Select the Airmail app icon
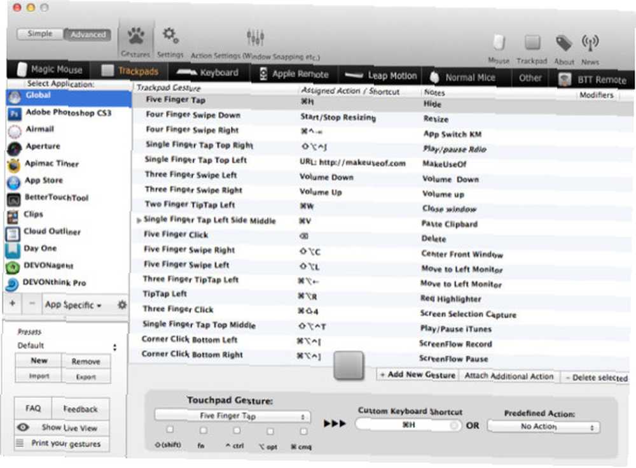 tap(15, 131)
